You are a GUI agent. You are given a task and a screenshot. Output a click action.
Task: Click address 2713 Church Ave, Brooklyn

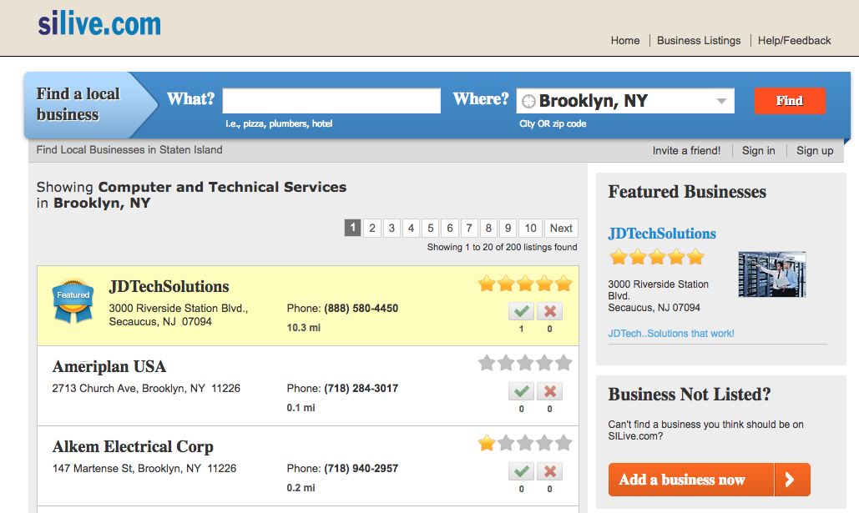click(146, 388)
